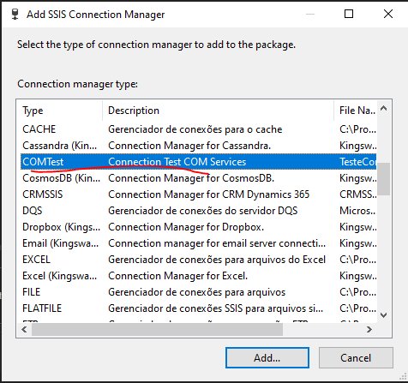Select the Email (Kingswa... row
Screen dimensions: 408x383
198,243
